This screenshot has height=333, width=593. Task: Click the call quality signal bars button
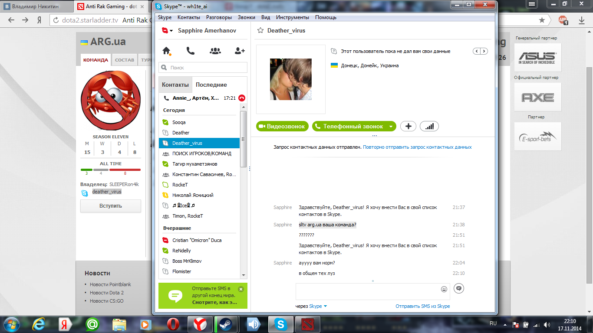pos(429,126)
